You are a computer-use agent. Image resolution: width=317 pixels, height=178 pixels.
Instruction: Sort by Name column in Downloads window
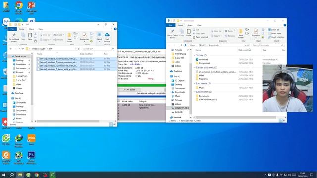pyautogui.click(x=198, y=50)
